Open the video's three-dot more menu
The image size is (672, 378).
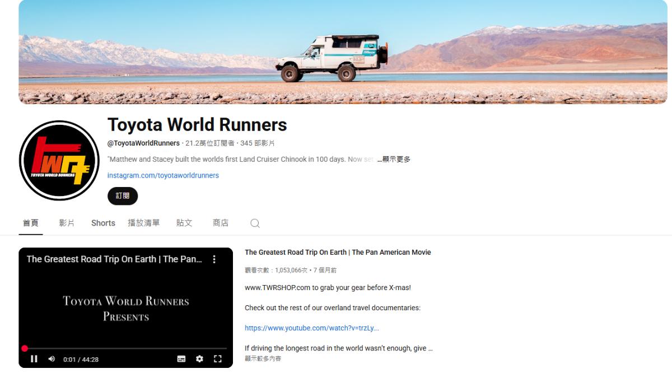tap(214, 259)
